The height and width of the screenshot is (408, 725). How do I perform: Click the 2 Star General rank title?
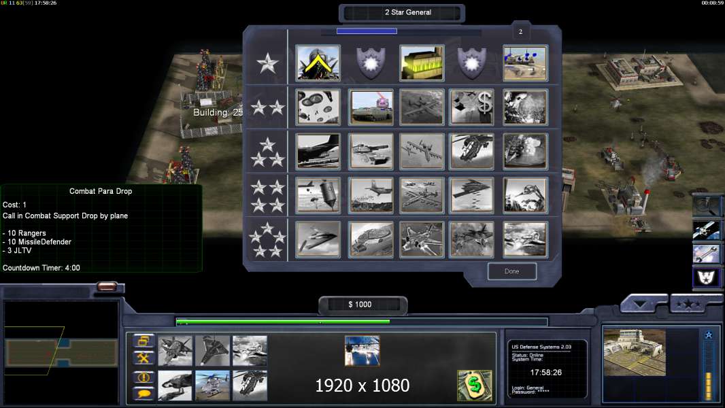pyautogui.click(x=408, y=12)
